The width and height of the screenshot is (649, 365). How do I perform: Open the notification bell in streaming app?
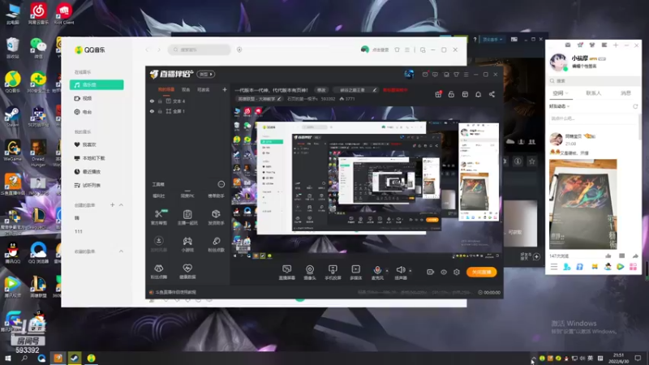pos(478,94)
